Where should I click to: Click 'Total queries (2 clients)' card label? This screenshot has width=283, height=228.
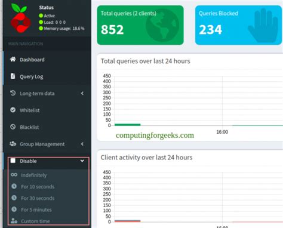pyautogui.click(x=128, y=13)
